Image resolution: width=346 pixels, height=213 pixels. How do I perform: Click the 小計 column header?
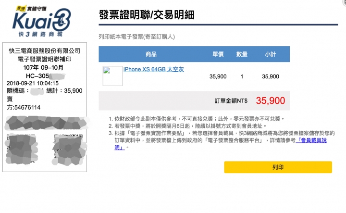[x=271, y=54]
